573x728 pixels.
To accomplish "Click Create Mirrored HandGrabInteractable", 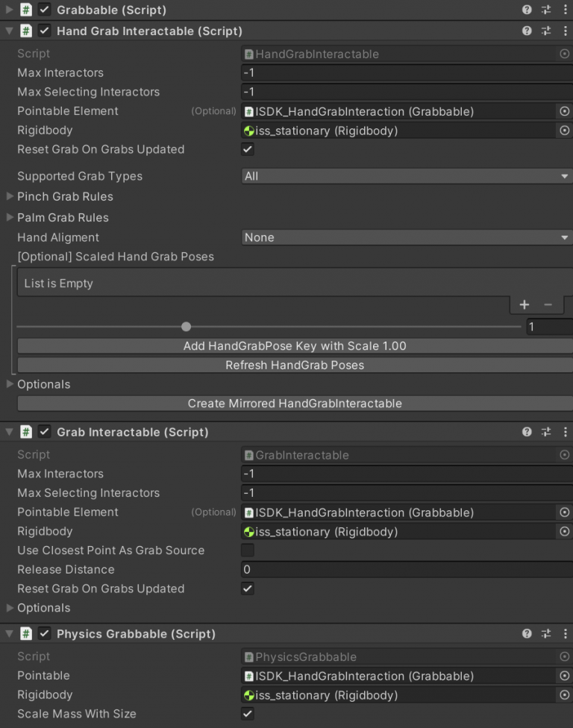I will [x=294, y=404].
